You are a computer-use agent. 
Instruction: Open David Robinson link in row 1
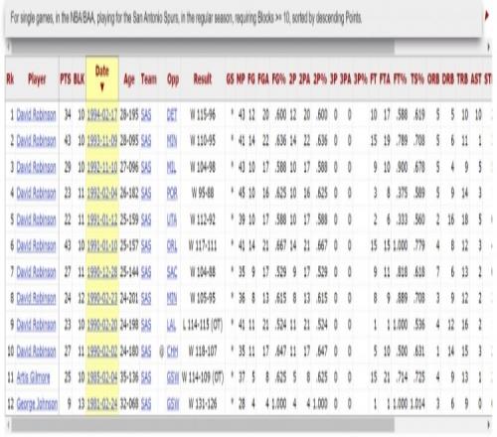[x=36, y=115]
